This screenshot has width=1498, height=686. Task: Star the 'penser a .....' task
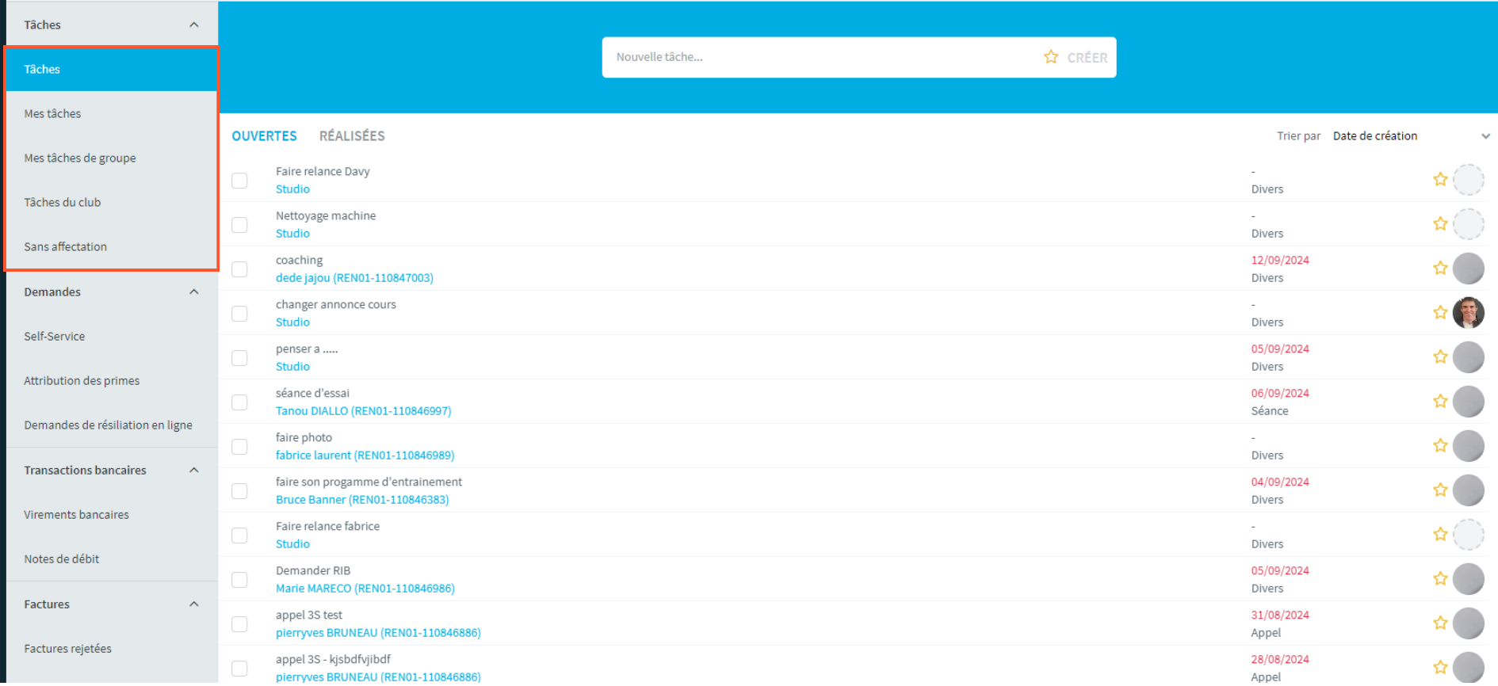pos(1440,357)
